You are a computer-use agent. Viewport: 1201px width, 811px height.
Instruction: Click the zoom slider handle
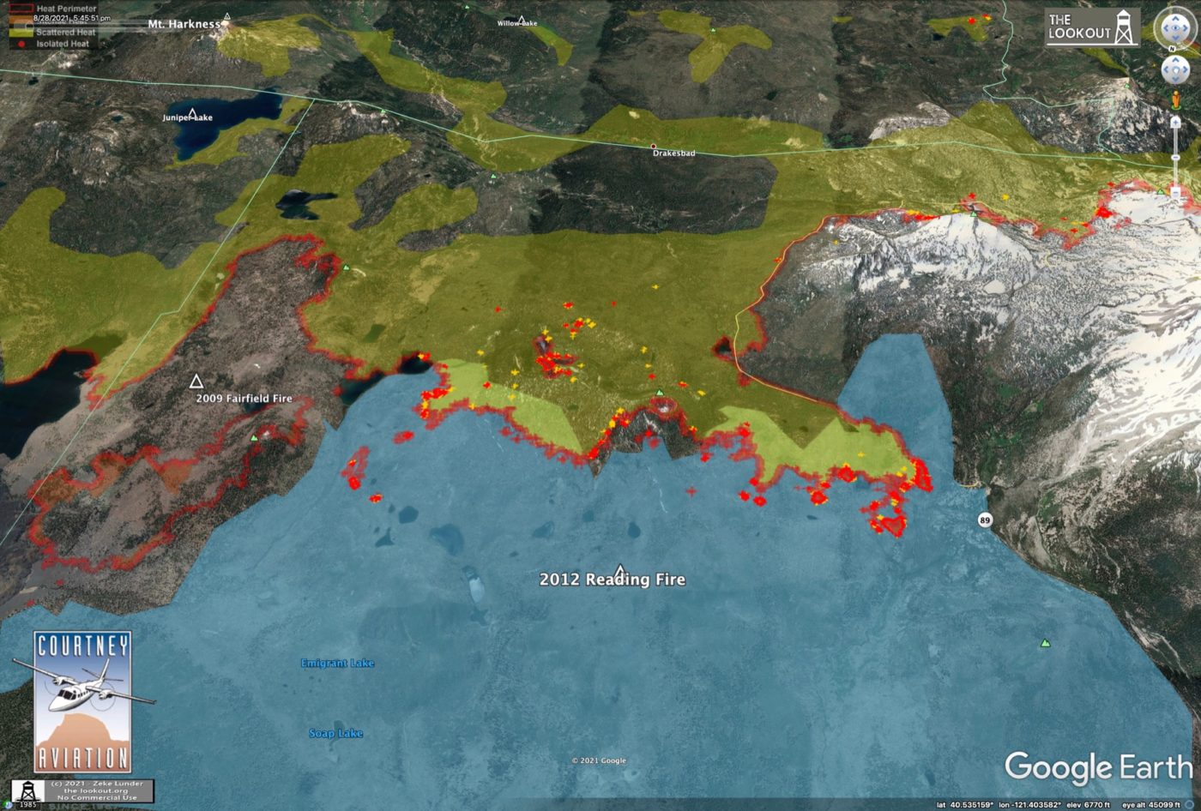coord(1174,158)
